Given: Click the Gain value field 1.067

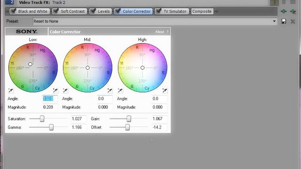Looking at the screenshot, I should click(159, 119).
